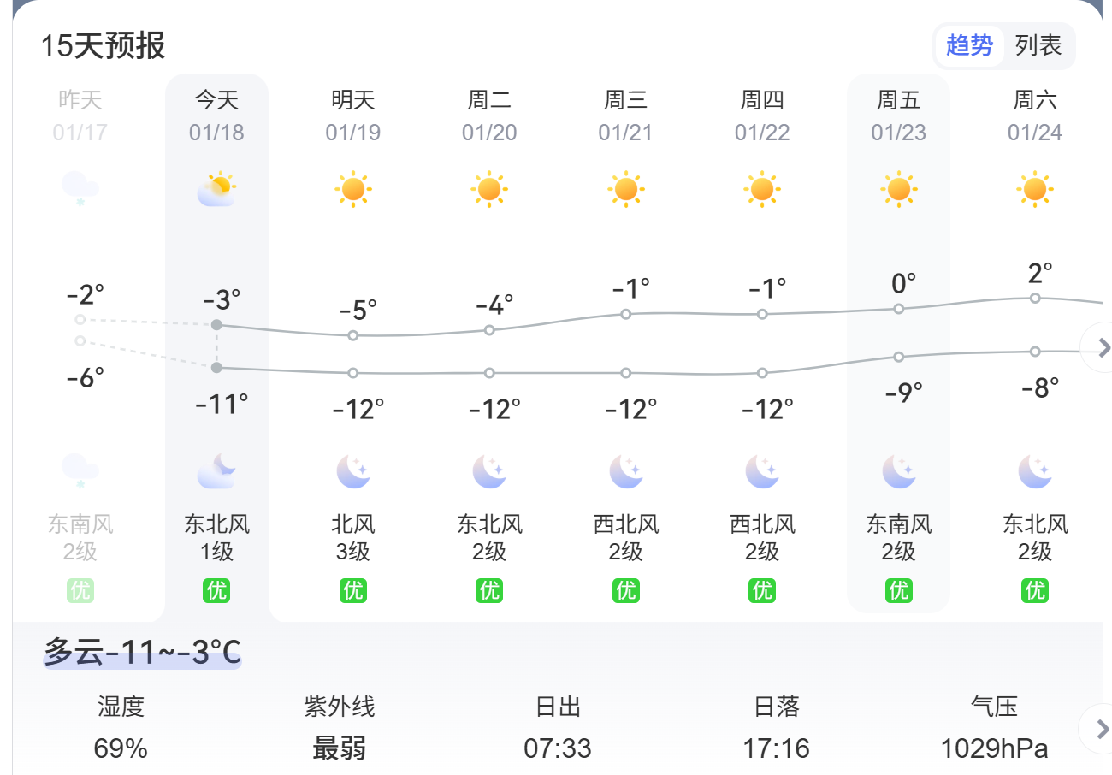The image size is (1112, 775).
Task: Click the -5° high temperature point for 明天
Action: pos(353,335)
